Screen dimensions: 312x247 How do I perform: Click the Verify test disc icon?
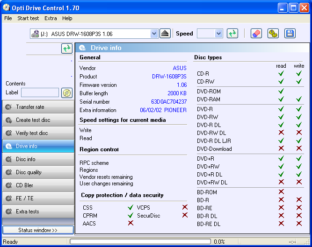8,133
